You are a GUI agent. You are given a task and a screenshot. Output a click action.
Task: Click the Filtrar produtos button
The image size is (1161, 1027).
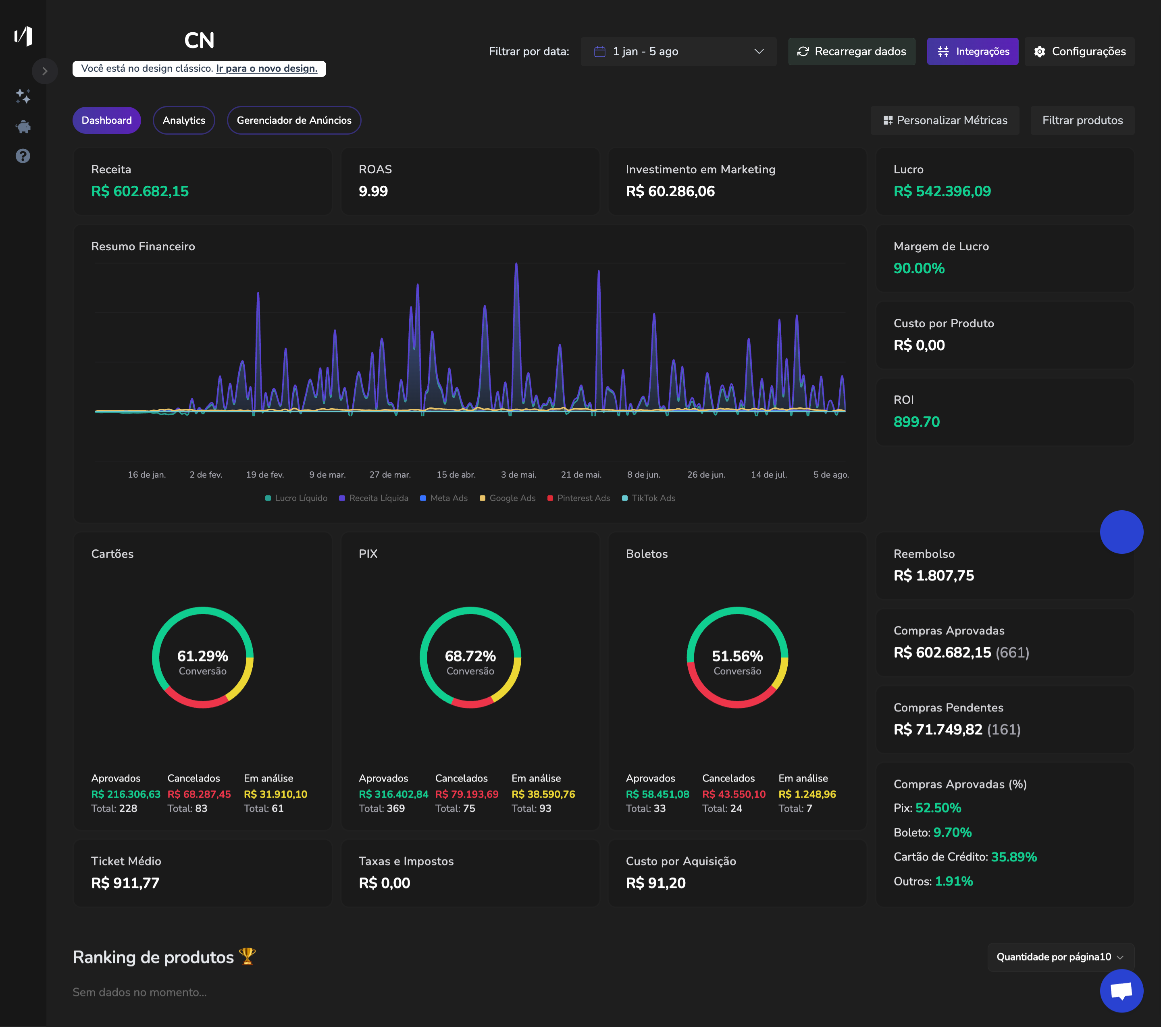point(1082,121)
